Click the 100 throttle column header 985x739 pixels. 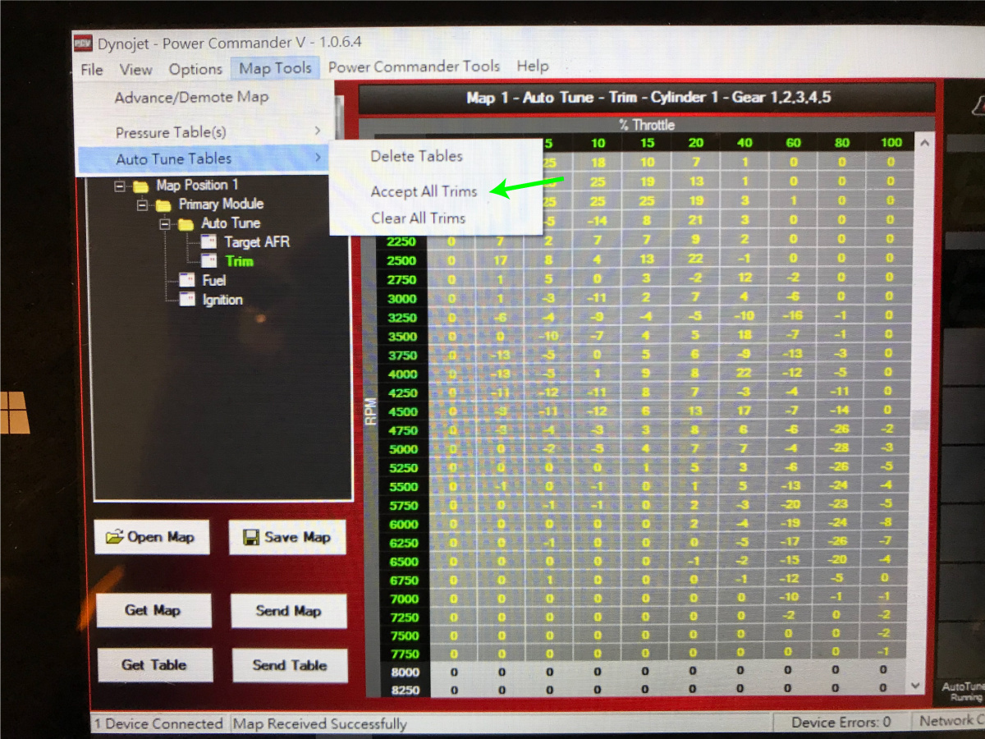pyautogui.click(x=890, y=143)
